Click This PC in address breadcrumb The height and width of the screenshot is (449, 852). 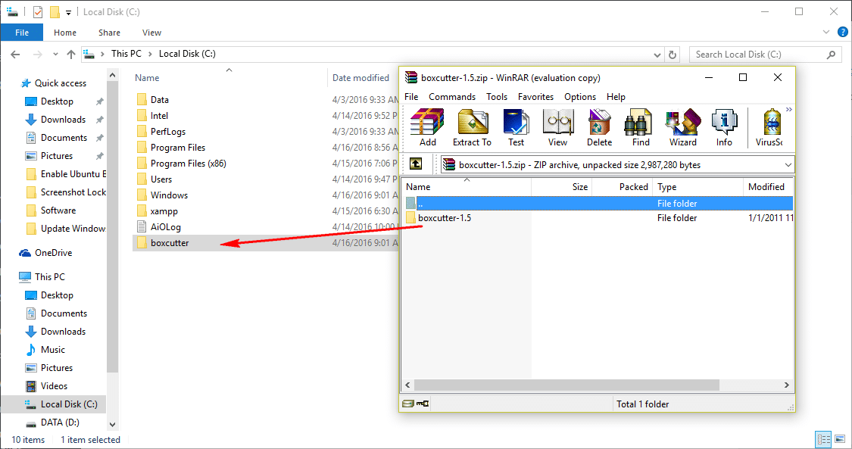tap(126, 54)
